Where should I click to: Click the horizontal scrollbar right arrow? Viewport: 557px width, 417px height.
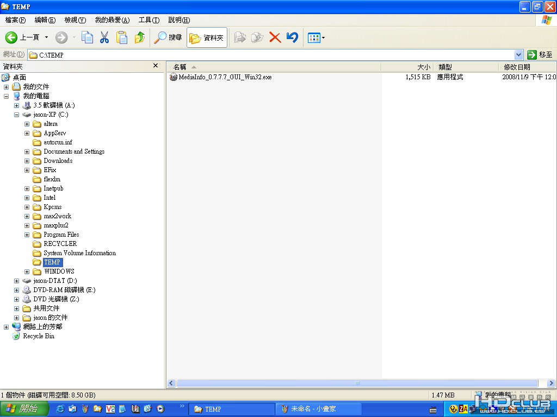pos(551,383)
